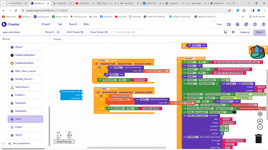
Task: Open the Project menu
Action: click(x=46, y=24)
